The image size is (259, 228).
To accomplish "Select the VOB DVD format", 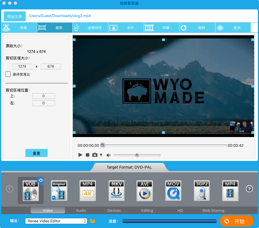I will (x=31, y=191).
